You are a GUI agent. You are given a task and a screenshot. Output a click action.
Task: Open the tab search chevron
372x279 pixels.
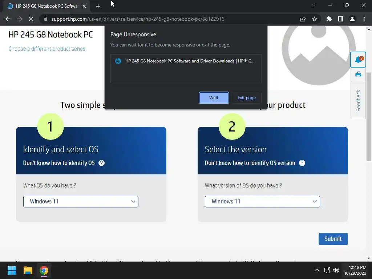pyautogui.click(x=314, y=5)
